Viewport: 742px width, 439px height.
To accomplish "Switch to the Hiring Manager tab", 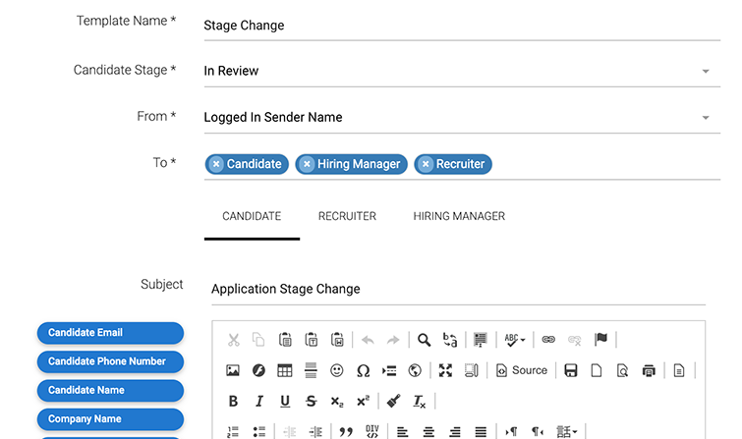I will click(459, 216).
